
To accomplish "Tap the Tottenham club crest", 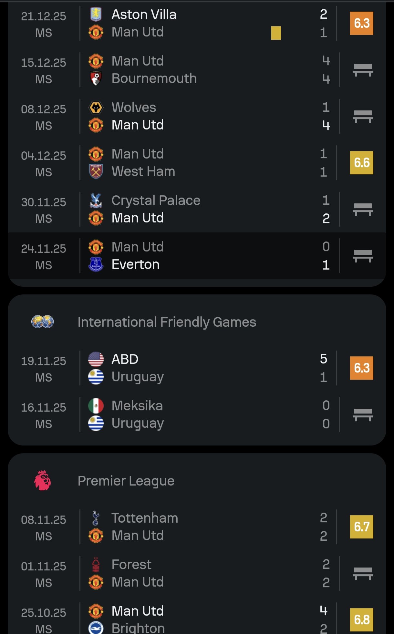I will click(x=96, y=518).
